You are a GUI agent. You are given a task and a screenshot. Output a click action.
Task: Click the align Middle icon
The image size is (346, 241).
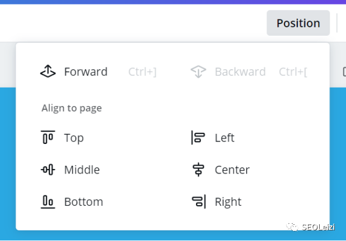click(48, 170)
